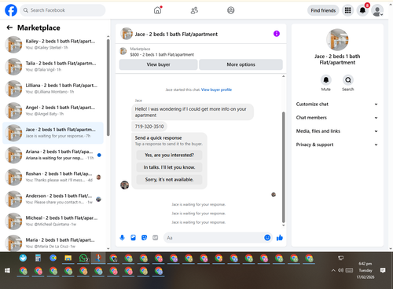Open the notifications bell
393x289 pixels.
(x=362, y=10)
